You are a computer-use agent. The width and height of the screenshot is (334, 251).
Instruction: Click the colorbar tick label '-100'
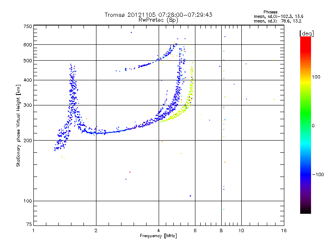coord(318,174)
